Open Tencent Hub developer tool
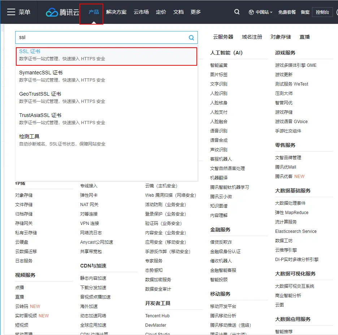The width and height of the screenshot is (338, 335). [x=157, y=316]
